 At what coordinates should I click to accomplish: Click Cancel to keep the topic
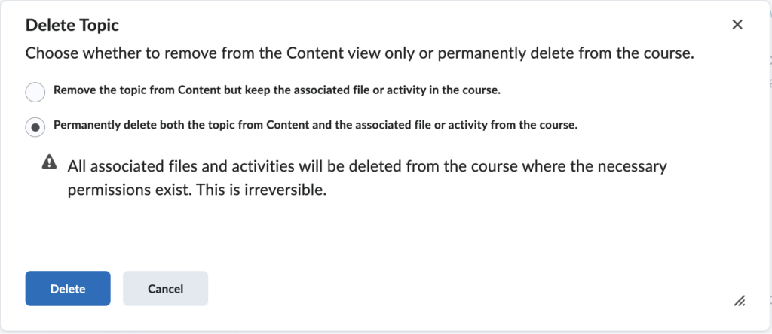[165, 288]
